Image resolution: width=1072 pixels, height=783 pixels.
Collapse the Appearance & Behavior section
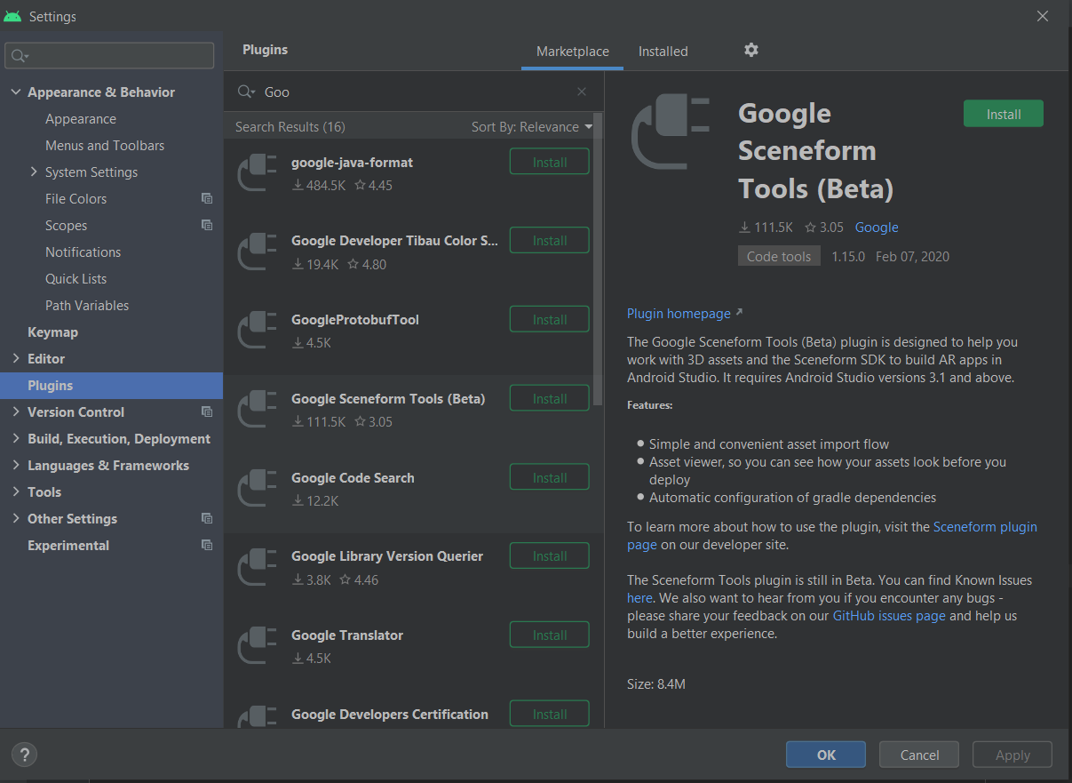pyautogui.click(x=16, y=92)
